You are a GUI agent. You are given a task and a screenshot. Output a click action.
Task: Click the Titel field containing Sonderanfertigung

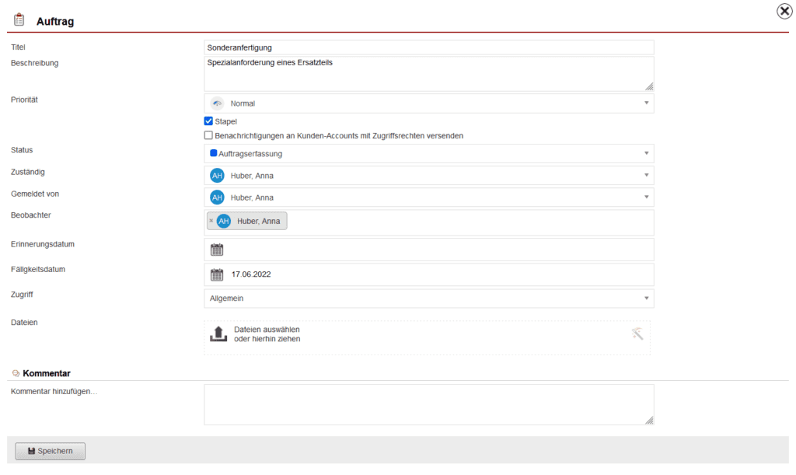click(428, 47)
